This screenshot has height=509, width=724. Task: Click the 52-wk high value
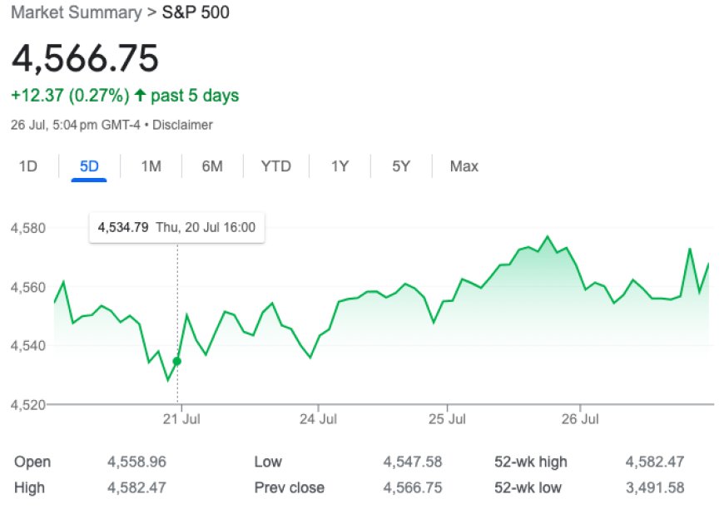click(658, 462)
